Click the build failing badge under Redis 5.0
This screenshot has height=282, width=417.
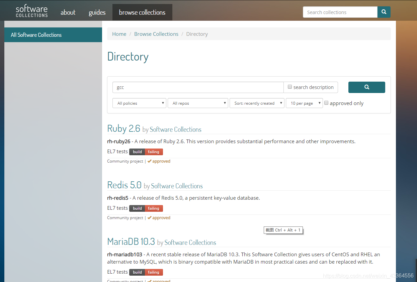tap(146, 208)
